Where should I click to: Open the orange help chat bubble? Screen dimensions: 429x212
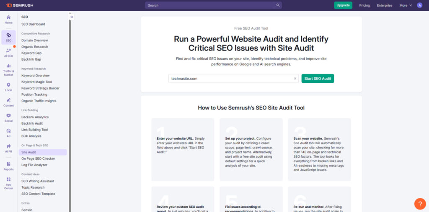pos(420,204)
